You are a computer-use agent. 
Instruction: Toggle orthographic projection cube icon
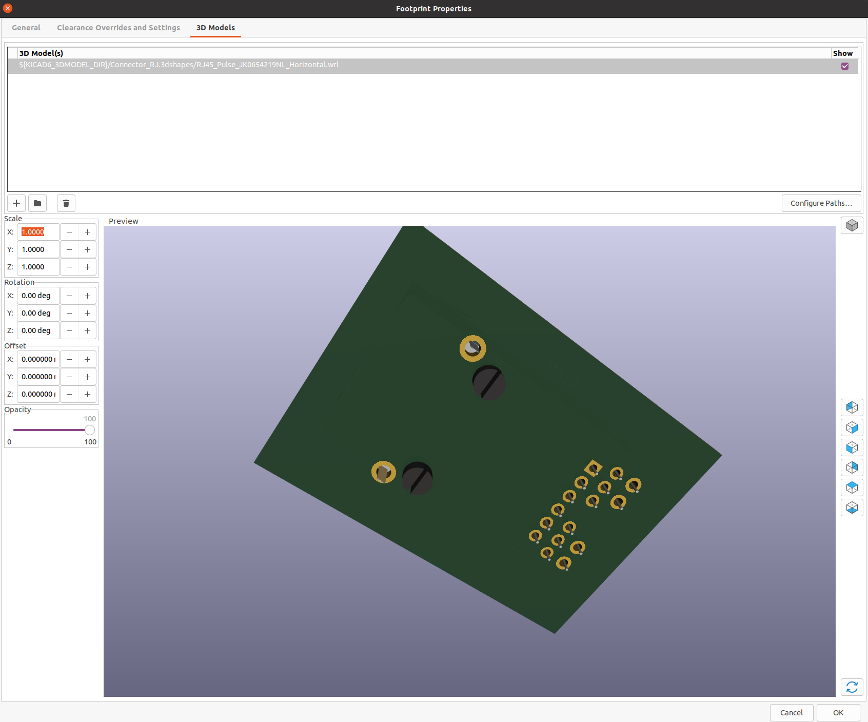pyautogui.click(x=852, y=225)
